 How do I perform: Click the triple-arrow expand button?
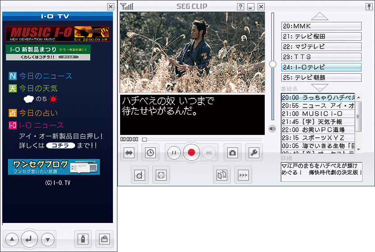(x=243, y=175)
